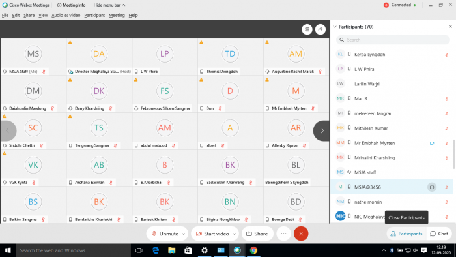456x257 pixels.
Task: Select L W Phira in participant list
Action: click(392, 69)
